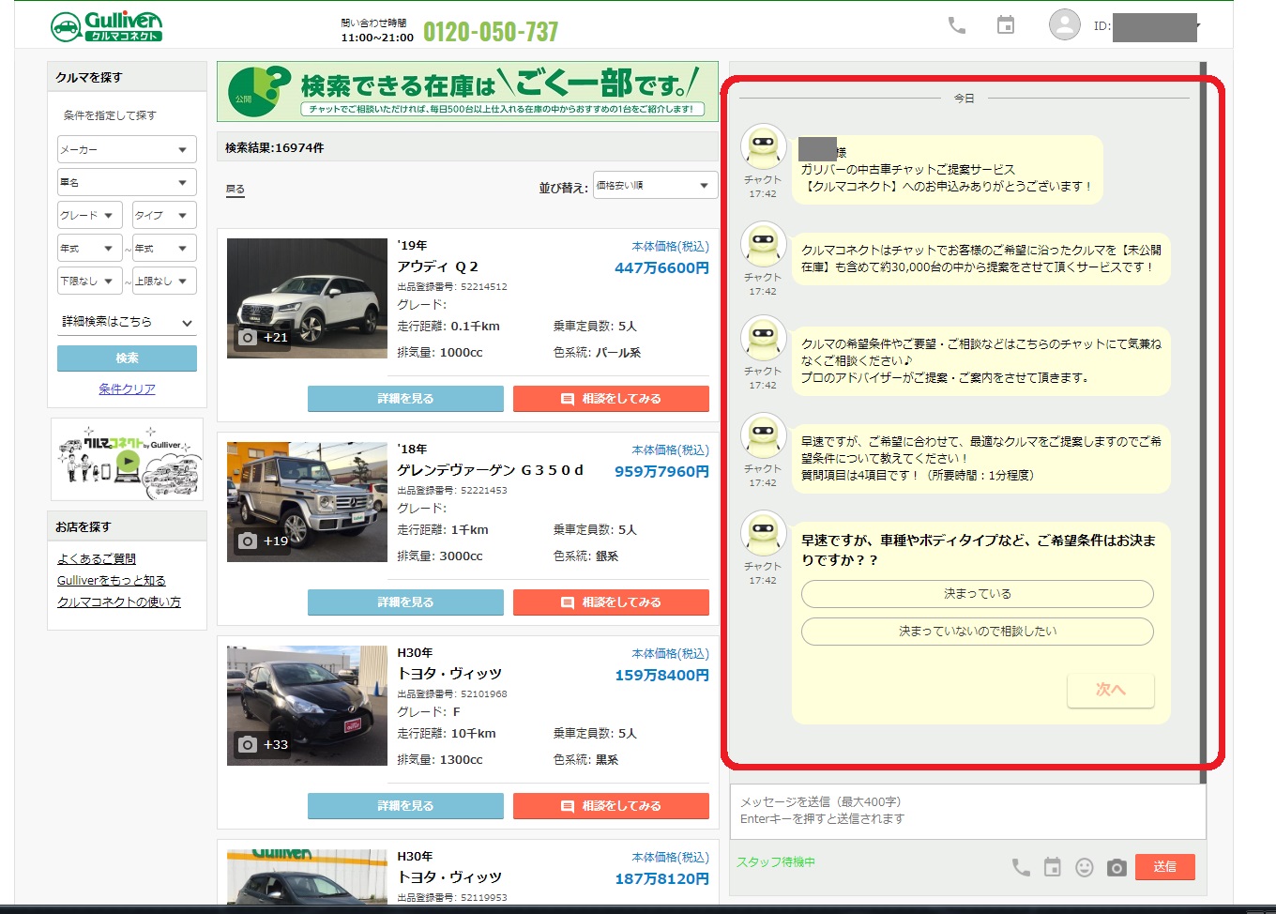Image resolution: width=1276 pixels, height=914 pixels.
Task: Open よくあるご質問 link
Action: tap(97, 558)
